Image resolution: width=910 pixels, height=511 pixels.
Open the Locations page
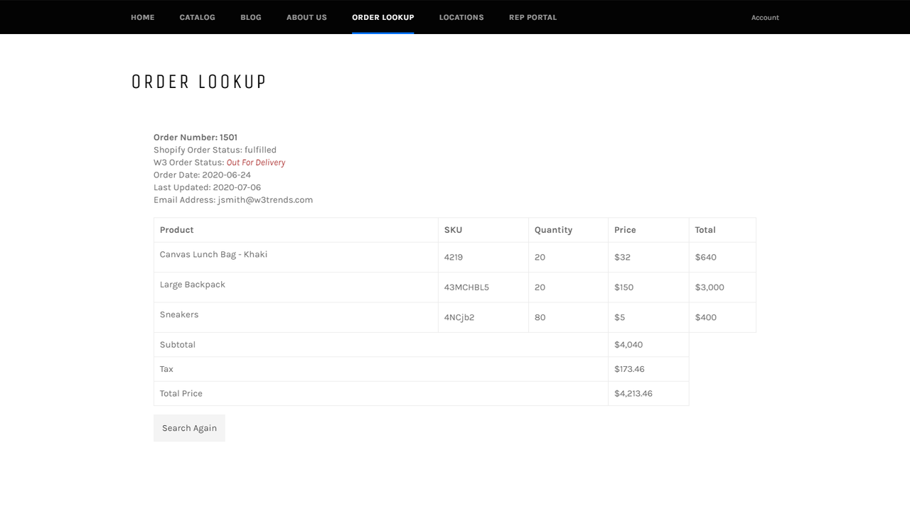click(461, 17)
